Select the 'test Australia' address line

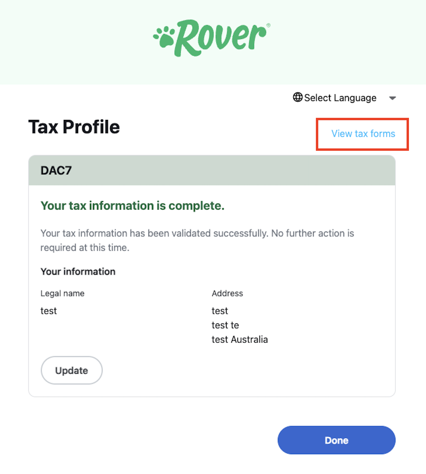(240, 340)
